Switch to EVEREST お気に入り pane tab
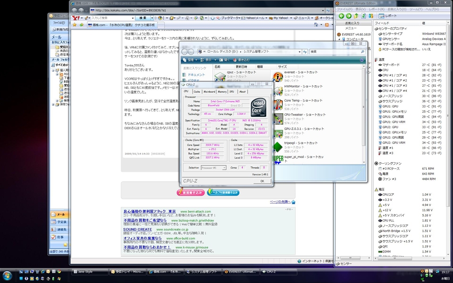Image resolution: width=453 pixels, height=283 pixels. 353,23
